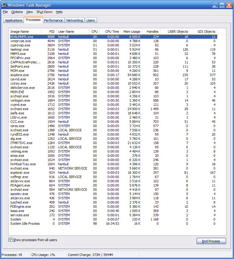This screenshot has width=234, height=259.
Task: Sort by the Handles column header
Action: 151,32
